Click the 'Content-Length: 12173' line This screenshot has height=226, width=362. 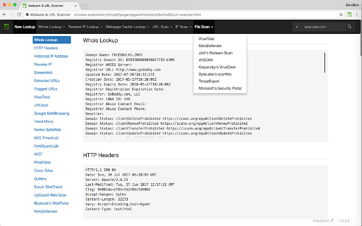click(x=107, y=199)
